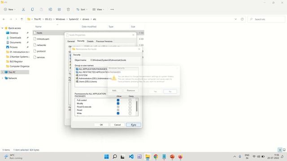Open taskbar Search magnifier
This screenshot has width=287, height=161.
tap(115, 157)
